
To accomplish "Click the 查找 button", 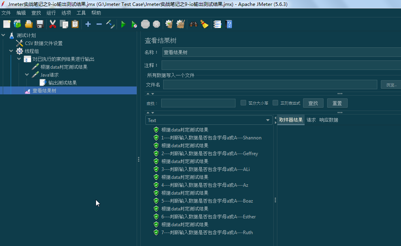I will (313, 103).
